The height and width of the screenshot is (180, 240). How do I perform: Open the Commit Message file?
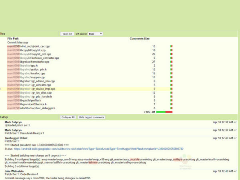(17, 42)
